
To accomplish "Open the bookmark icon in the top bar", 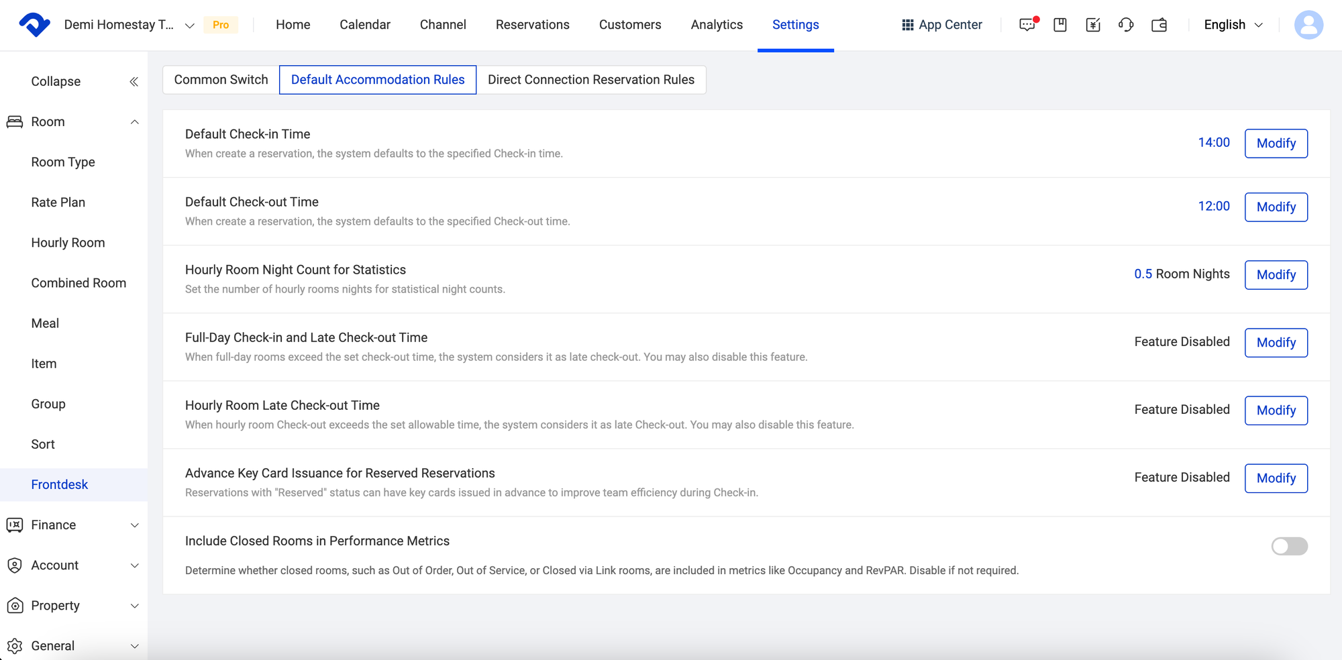I will (x=1060, y=25).
